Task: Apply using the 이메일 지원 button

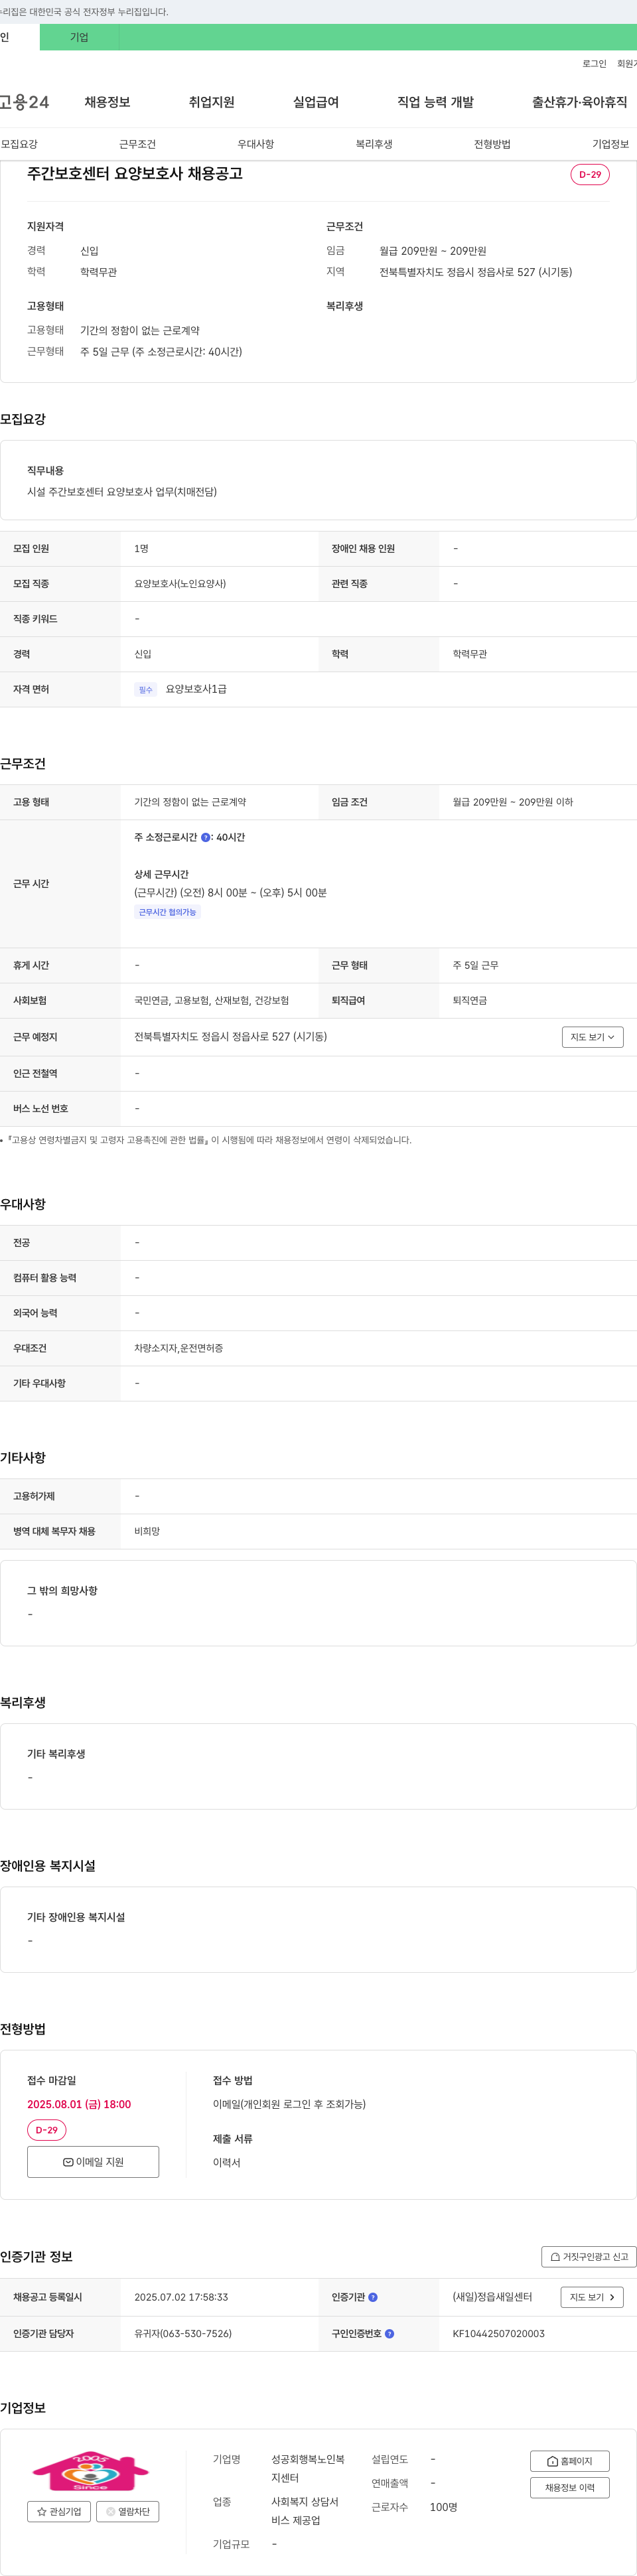Action: pyautogui.click(x=93, y=2161)
